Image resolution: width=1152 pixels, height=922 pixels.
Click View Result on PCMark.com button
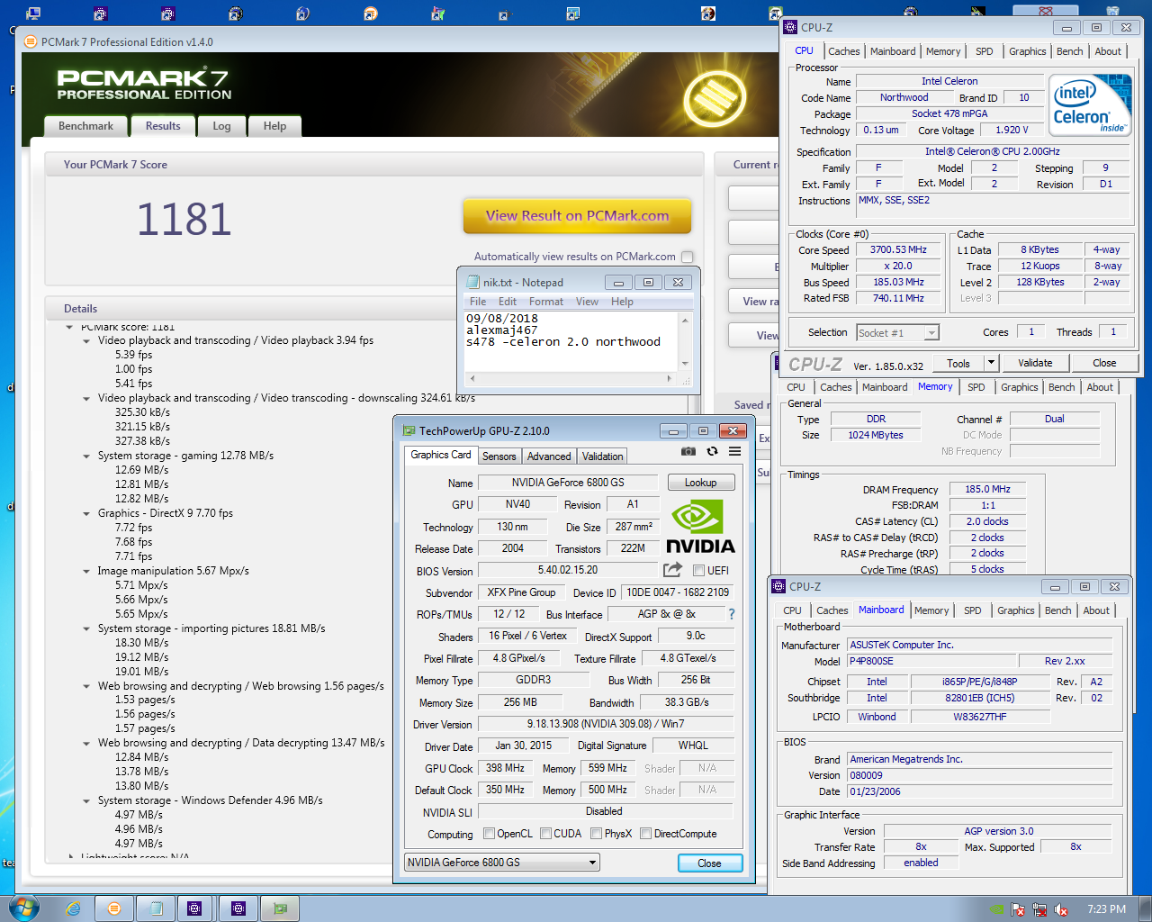577,216
